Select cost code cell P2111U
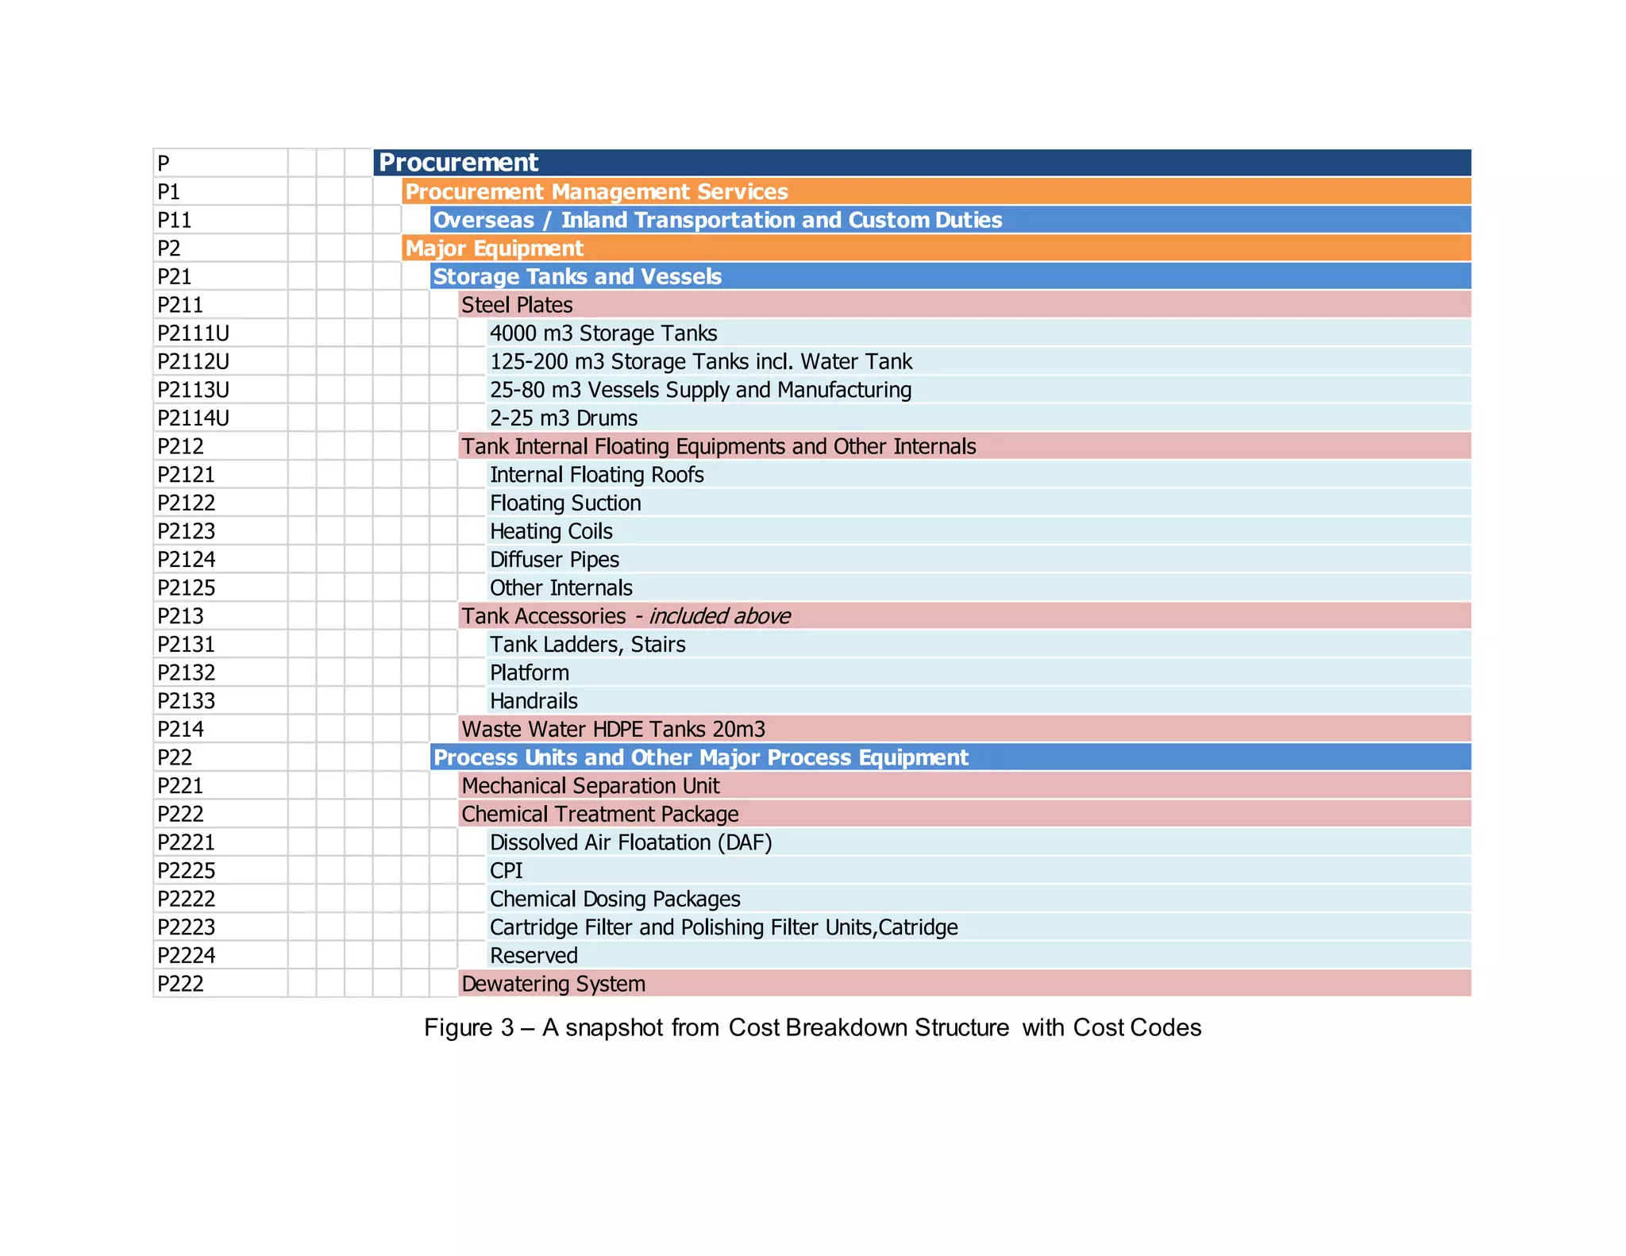This screenshot has height=1256, width=1626. (221, 333)
